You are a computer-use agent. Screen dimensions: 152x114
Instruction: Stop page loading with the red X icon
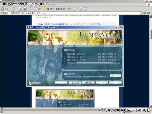point(20,9)
